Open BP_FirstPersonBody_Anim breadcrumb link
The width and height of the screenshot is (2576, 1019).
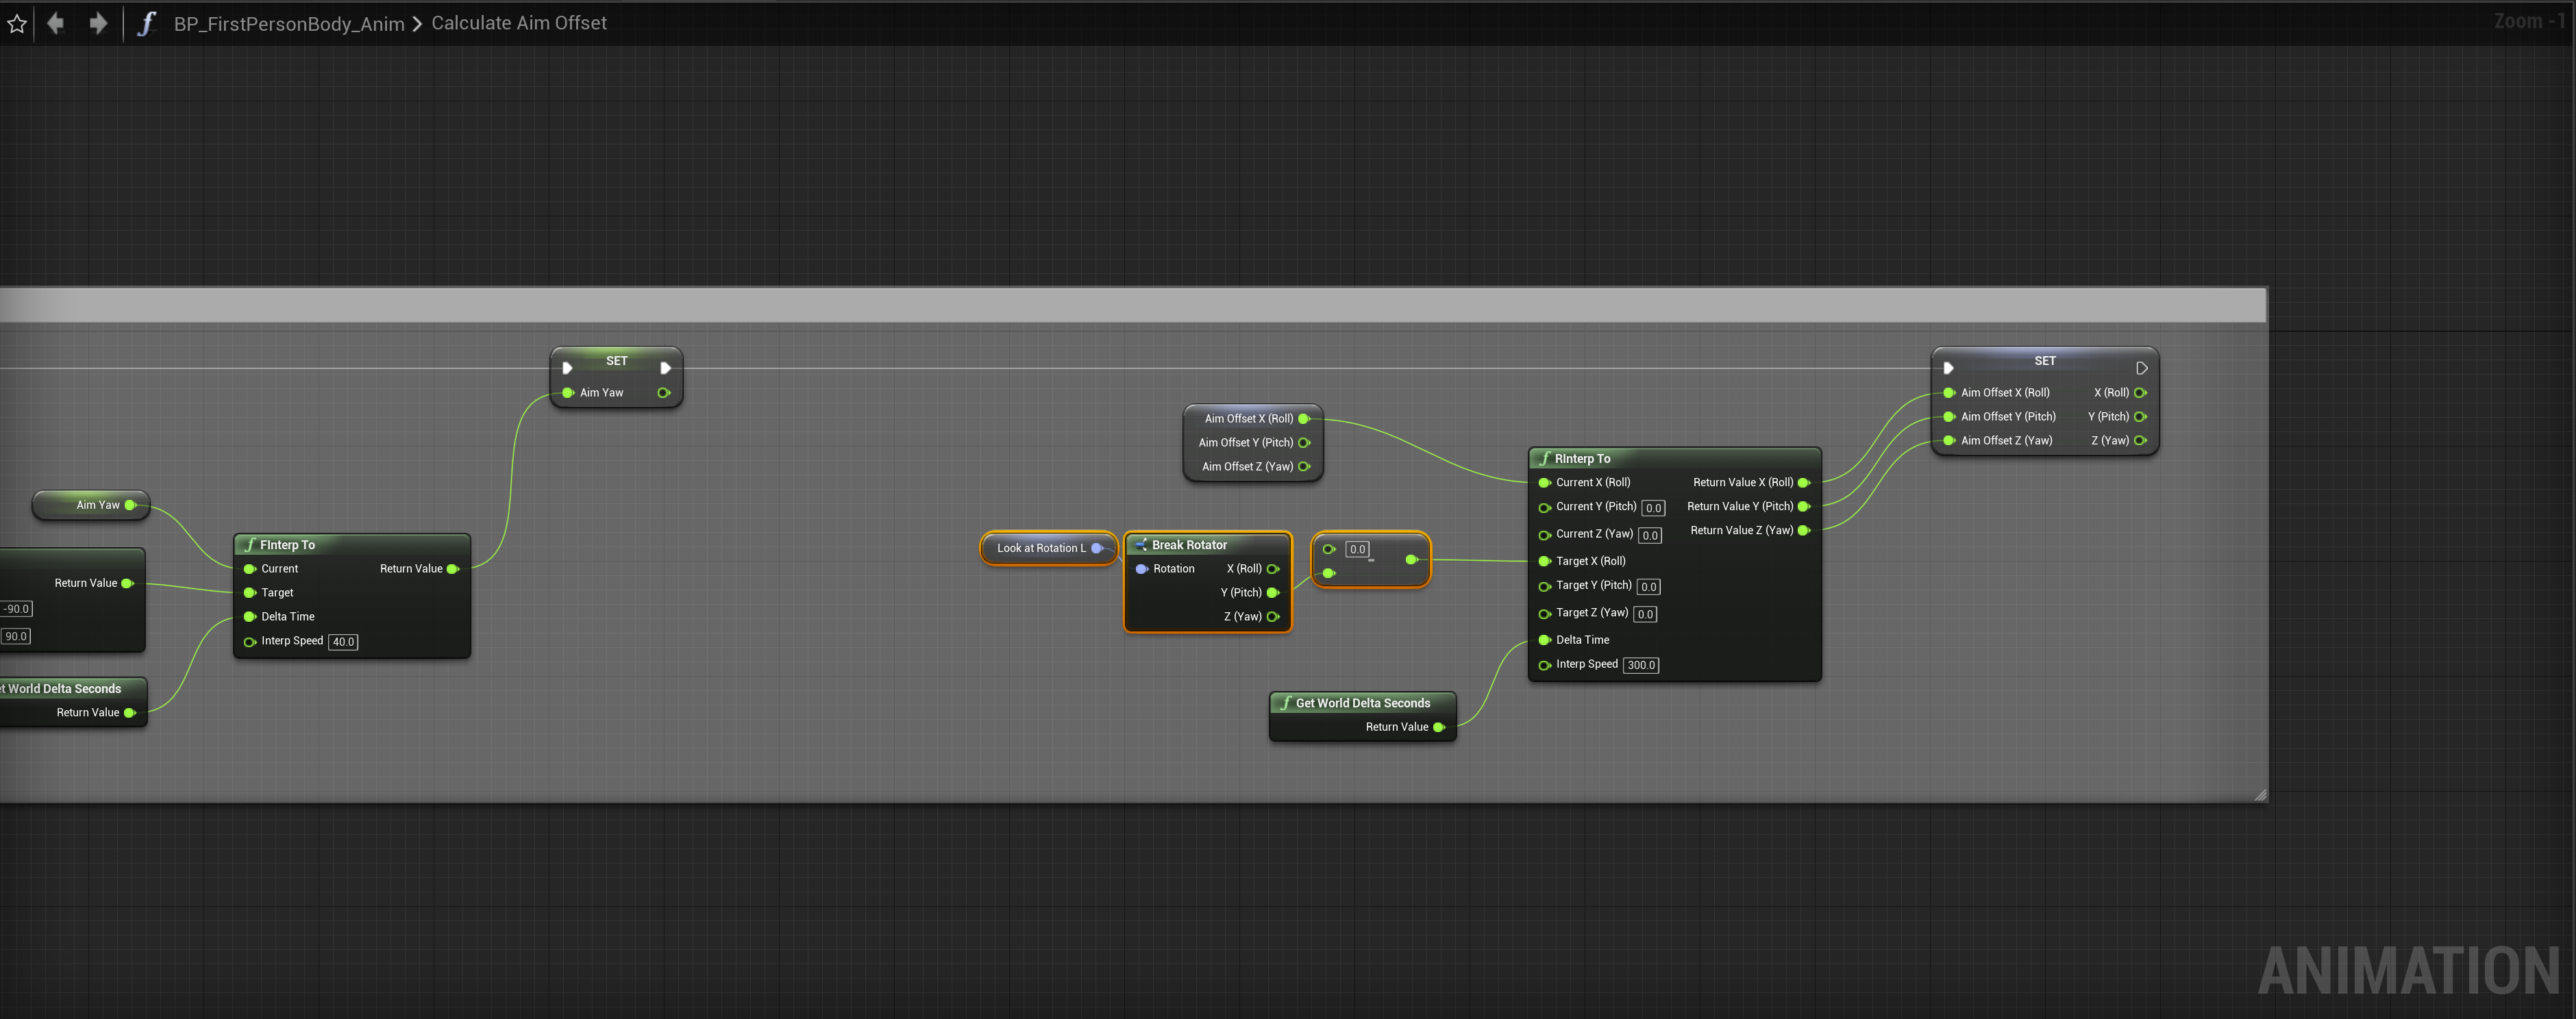pyautogui.click(x=289, y=23)
